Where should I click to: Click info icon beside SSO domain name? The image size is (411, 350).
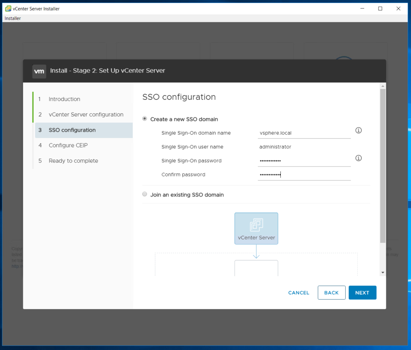(358, 130)
